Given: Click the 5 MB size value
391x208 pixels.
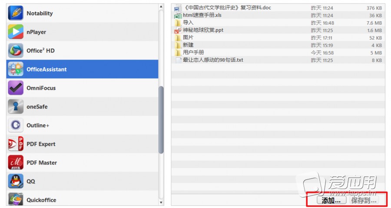Looking at the screenshot, I should (376, 53).
